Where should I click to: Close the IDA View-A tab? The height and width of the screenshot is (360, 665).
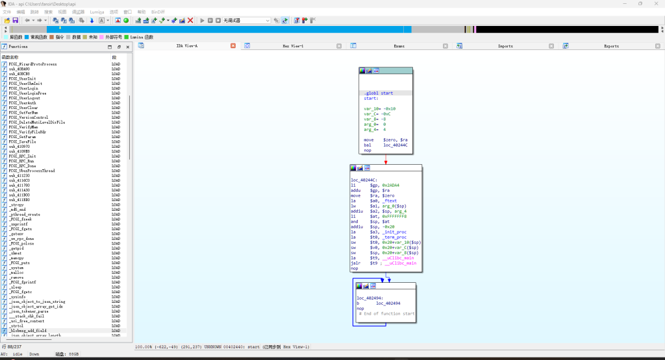click(x=233, y=46)
